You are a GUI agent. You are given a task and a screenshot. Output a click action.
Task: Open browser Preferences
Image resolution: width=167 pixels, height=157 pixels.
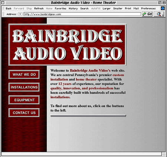[148, 8]
